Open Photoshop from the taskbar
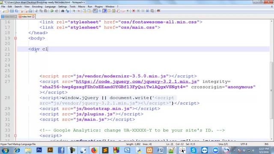Image resolution: width=274 pixels, height=154 pixels. coord(39,150)
